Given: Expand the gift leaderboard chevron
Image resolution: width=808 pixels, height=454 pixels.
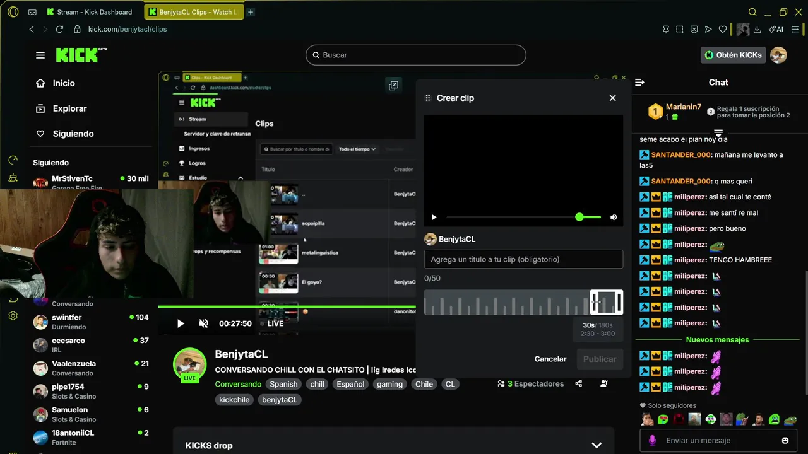Looking at the screenshot, I should point(718,133).
